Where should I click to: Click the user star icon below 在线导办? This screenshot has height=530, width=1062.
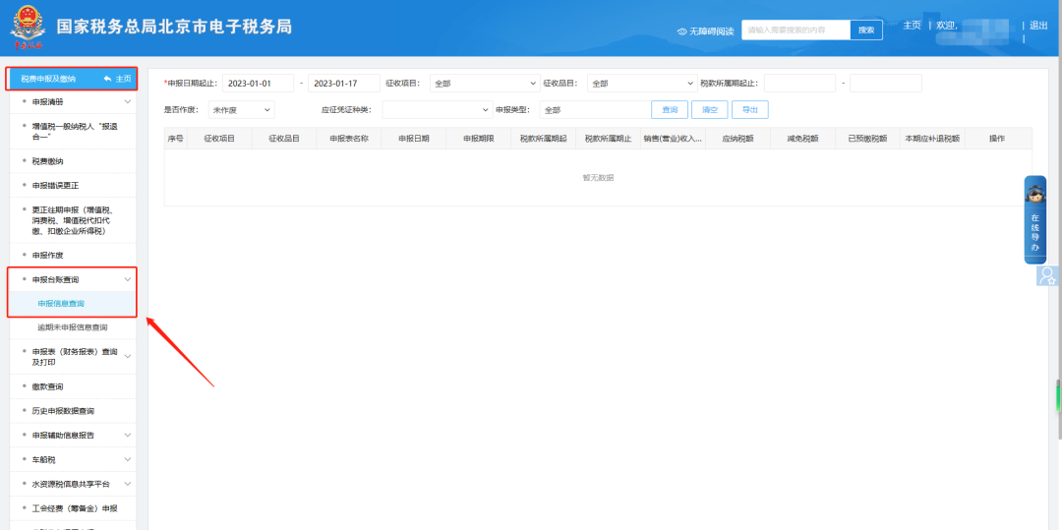pos(1047,276)
